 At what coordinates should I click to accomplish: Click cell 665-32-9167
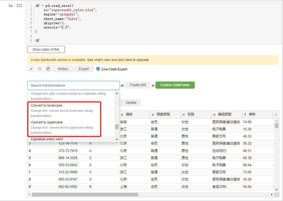click(68, 179)
